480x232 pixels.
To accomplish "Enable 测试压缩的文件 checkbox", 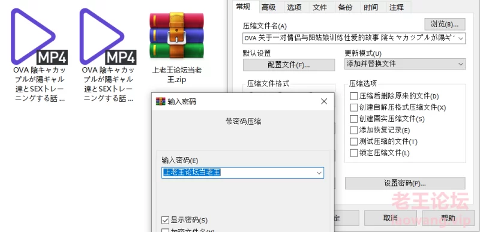I will pos(354,141).
